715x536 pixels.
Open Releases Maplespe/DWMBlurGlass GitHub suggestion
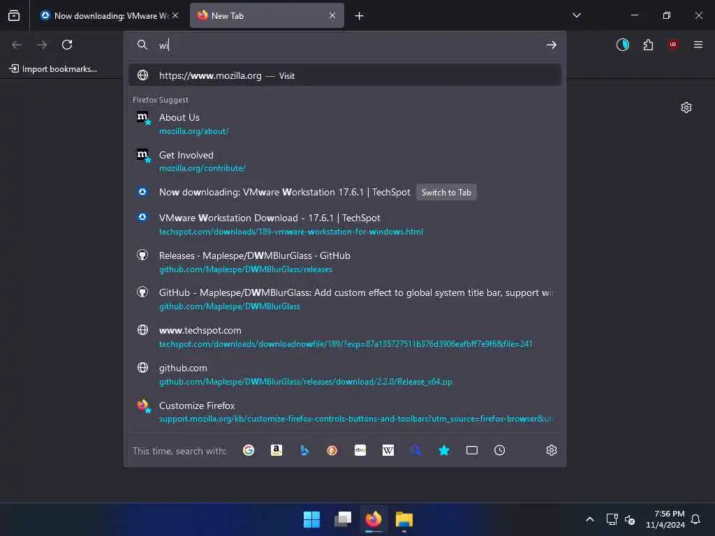[345, 262]
